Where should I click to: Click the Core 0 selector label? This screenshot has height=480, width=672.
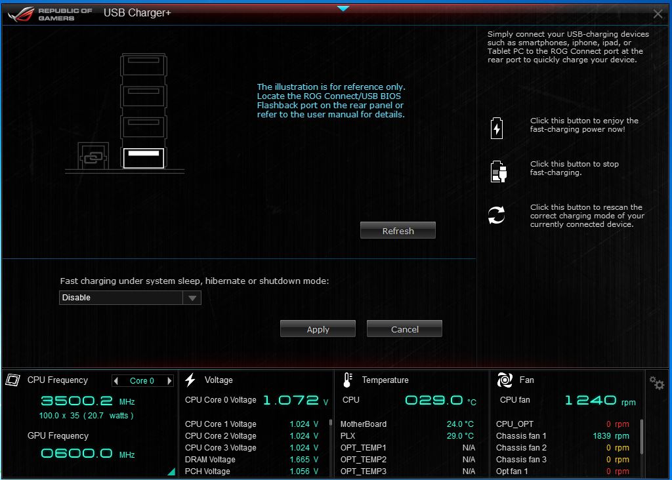(x=142, y=381)
